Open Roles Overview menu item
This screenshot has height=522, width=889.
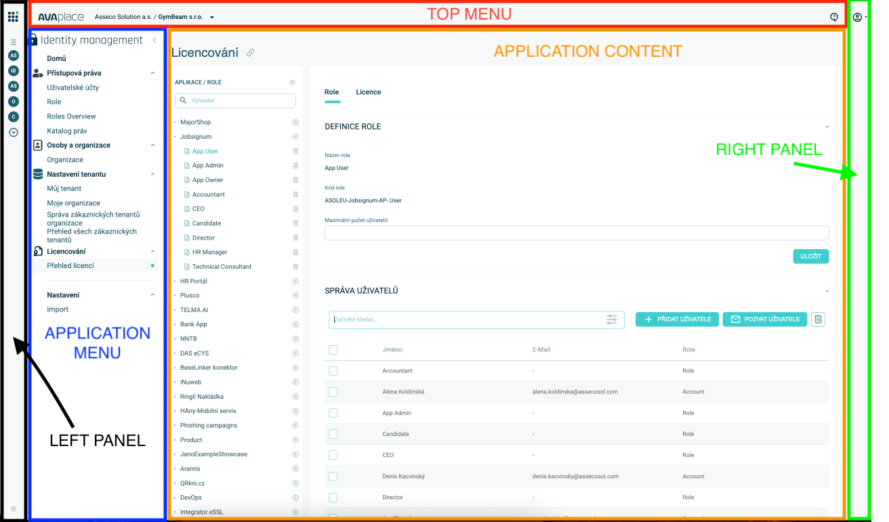[71, 116]
